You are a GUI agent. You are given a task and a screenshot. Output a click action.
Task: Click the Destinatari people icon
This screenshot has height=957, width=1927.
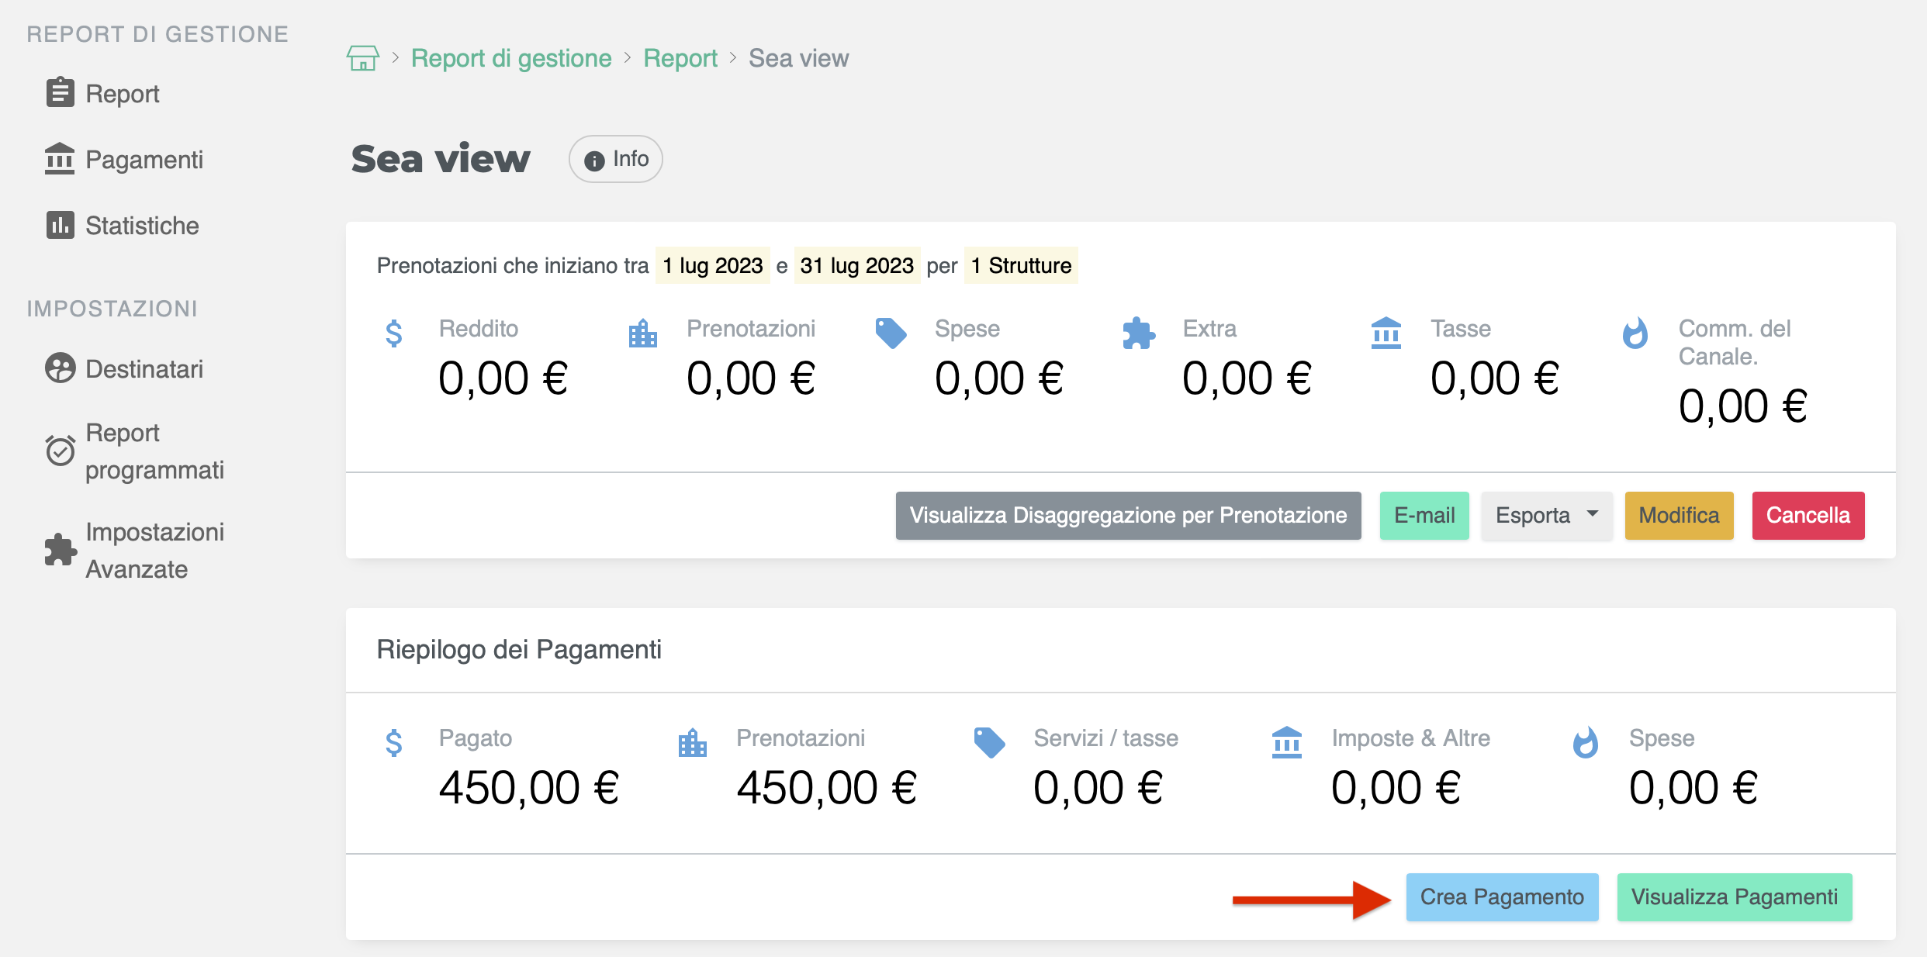click(x=60, y=368)
